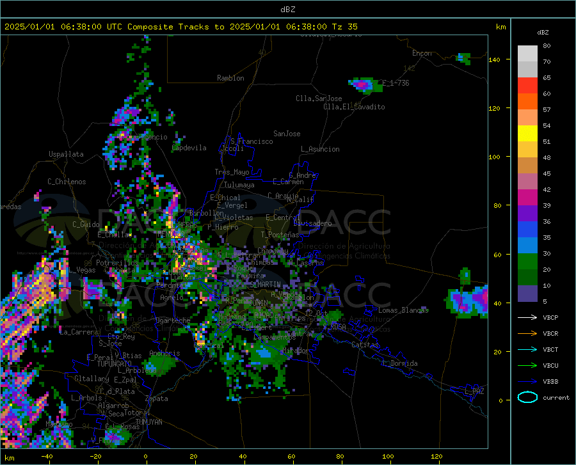Click the orange VBCR arrow legend icon
The width and height of the screenshot is (576, 465).
click(527, 333)
